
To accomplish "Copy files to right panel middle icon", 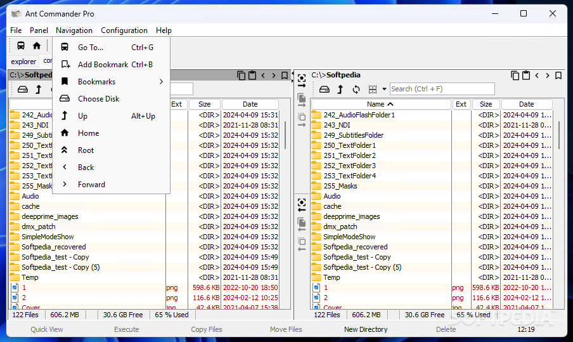I will pos(302,100).
